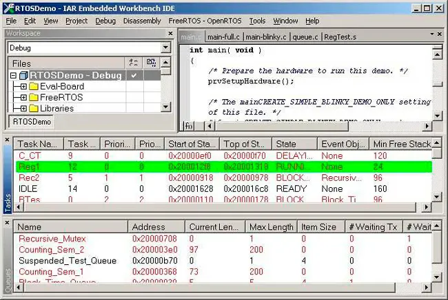Close the Queues panel using its X icon
This screenshot has height=300, width=448.
coord(7,224)
